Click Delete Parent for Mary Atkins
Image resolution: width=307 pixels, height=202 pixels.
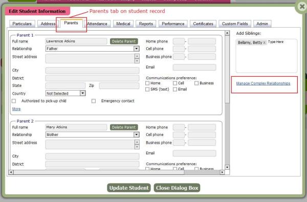124,127
